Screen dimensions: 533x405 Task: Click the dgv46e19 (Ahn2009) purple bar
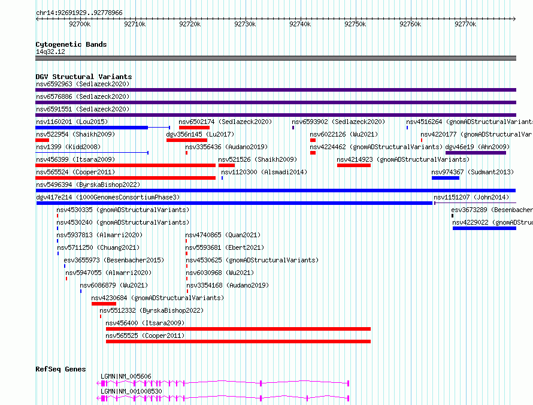[x=476, y=153]
